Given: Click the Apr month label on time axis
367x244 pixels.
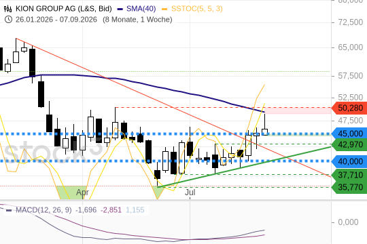Looking at the screenshot, I should [82, 192].
